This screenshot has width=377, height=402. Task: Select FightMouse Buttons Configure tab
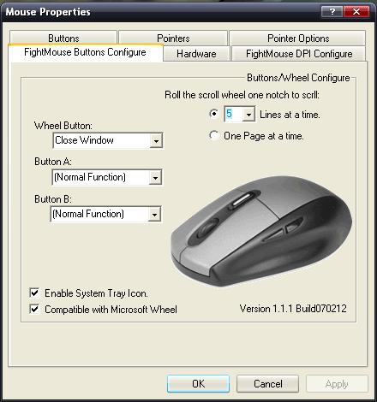point(86,52)
